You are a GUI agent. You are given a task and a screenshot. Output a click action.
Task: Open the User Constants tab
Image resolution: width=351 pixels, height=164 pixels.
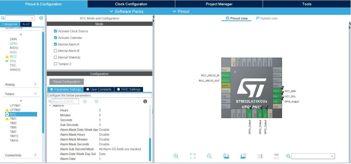99,89
